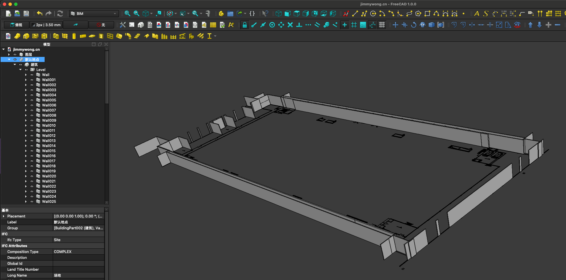Viewport: 566px width, 280px height.
Task: Click the Wall tool in BIM toolbar
Action: point(56,36)
